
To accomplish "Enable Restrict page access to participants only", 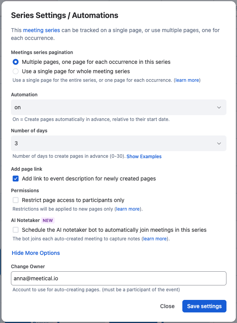I will (16, 200).
